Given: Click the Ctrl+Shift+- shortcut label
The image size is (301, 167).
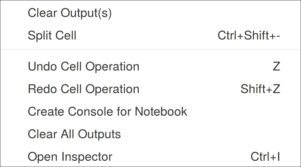Looking at the screenshot, I should [249, 36].
